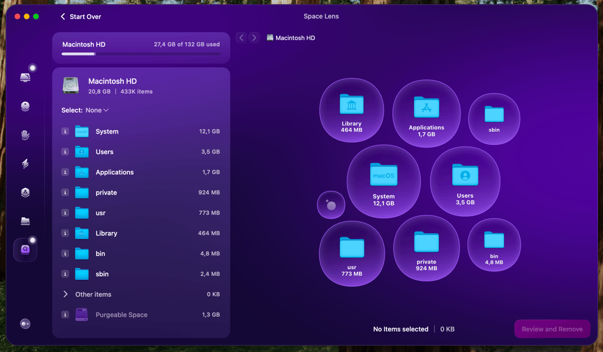Show info for Library folder row

tap(65, 233)
